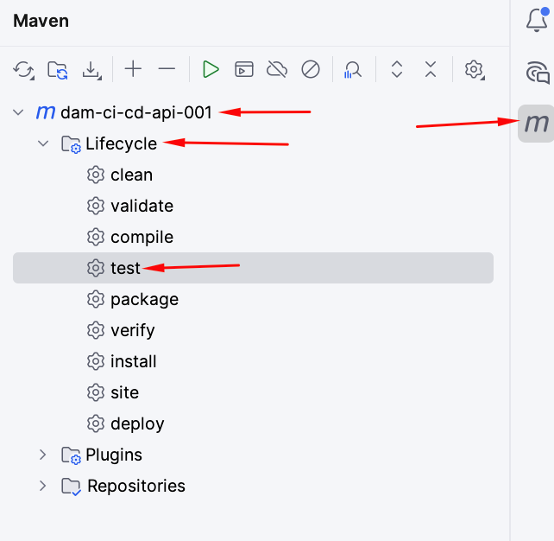Open Execute Maven Goal icon
This screenshot has height=541, width=554.
point(244,69)
